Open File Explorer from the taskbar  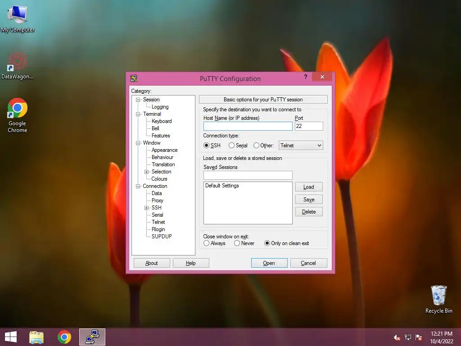click(x=36, y=337)
